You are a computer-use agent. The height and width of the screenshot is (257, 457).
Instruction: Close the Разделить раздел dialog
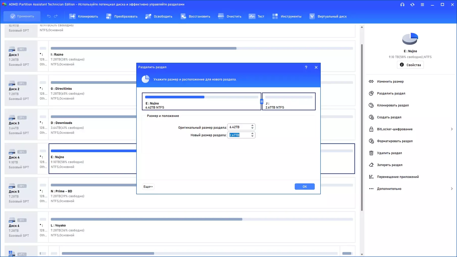316,67
